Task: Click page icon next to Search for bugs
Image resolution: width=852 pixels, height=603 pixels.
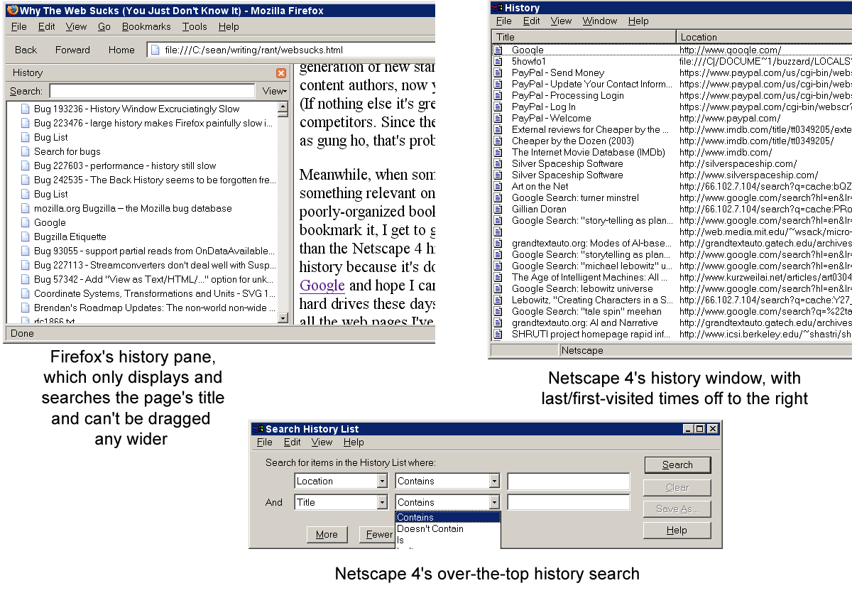Action: (26, 151)
